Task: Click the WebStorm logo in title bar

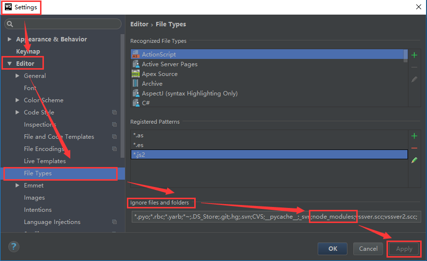Action: click(x=8, y=7)
